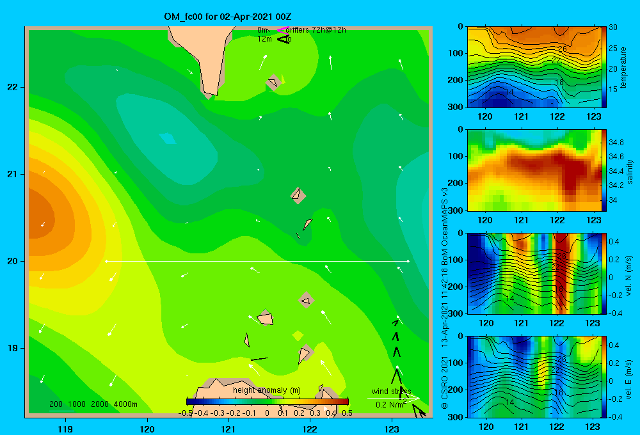Screen dimensions: 640x435
Task: Click the magenta drifter arrow legend symbol
Action: click(x=282, y=30)
